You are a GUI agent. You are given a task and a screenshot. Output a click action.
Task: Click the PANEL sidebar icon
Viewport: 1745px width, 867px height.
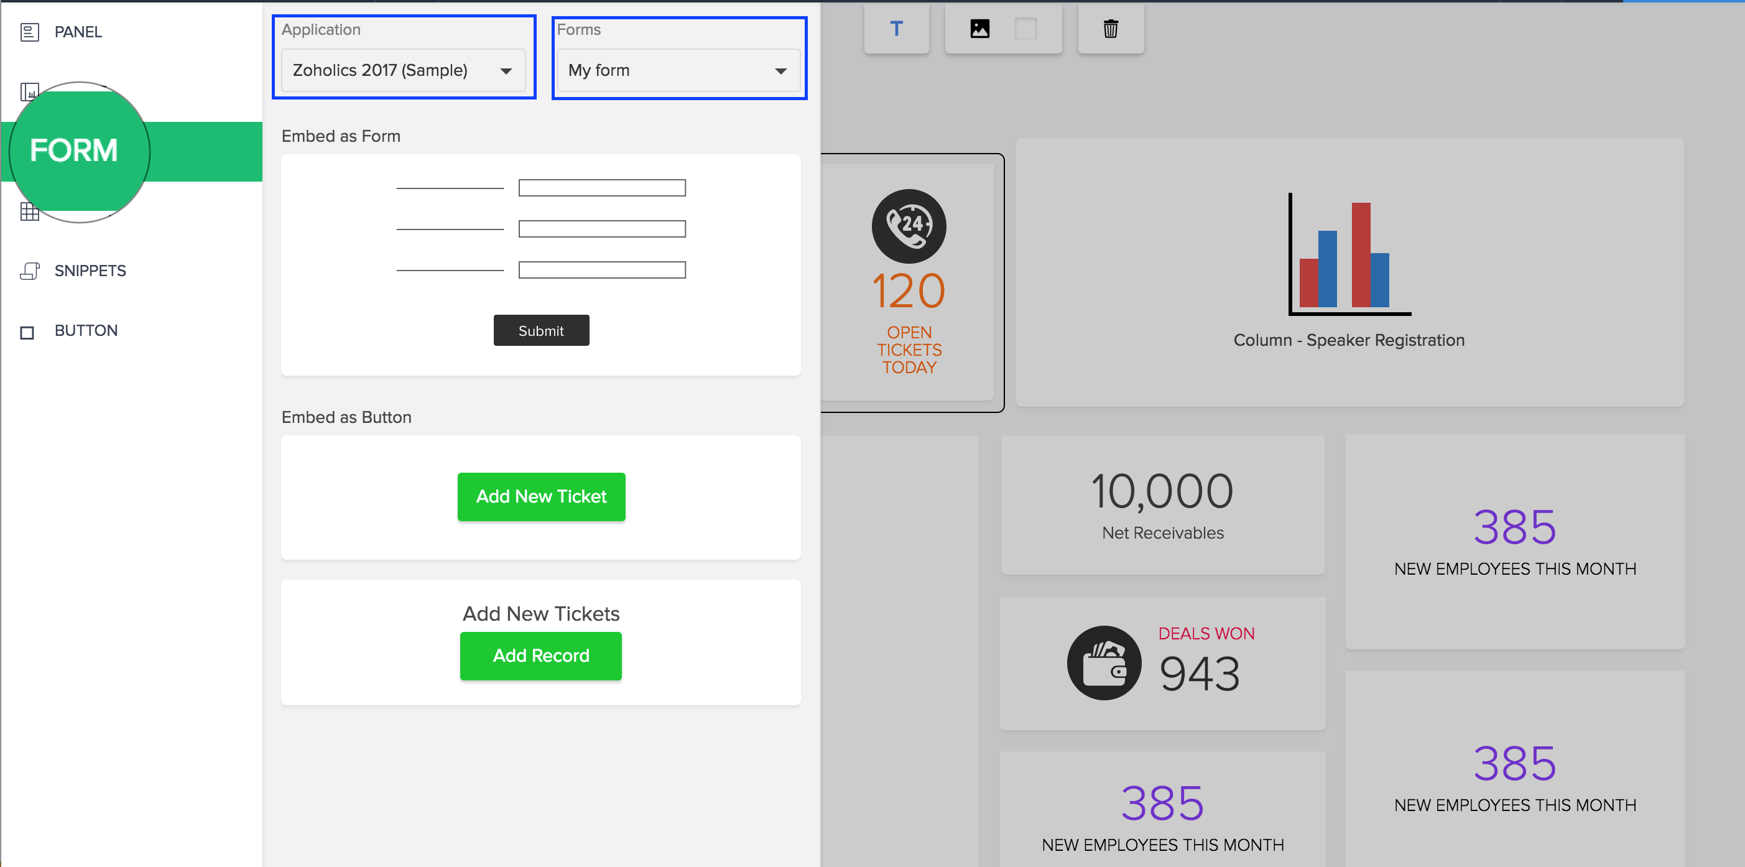[x=30, y=32]
